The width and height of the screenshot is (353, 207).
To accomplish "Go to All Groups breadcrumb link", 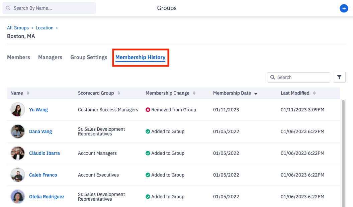I will (18, 28).
